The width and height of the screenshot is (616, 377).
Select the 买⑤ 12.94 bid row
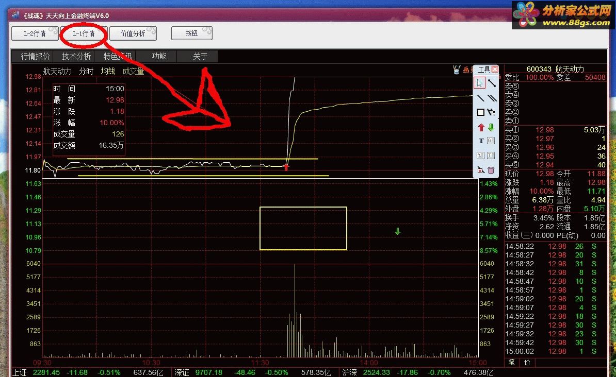[555, 165]
